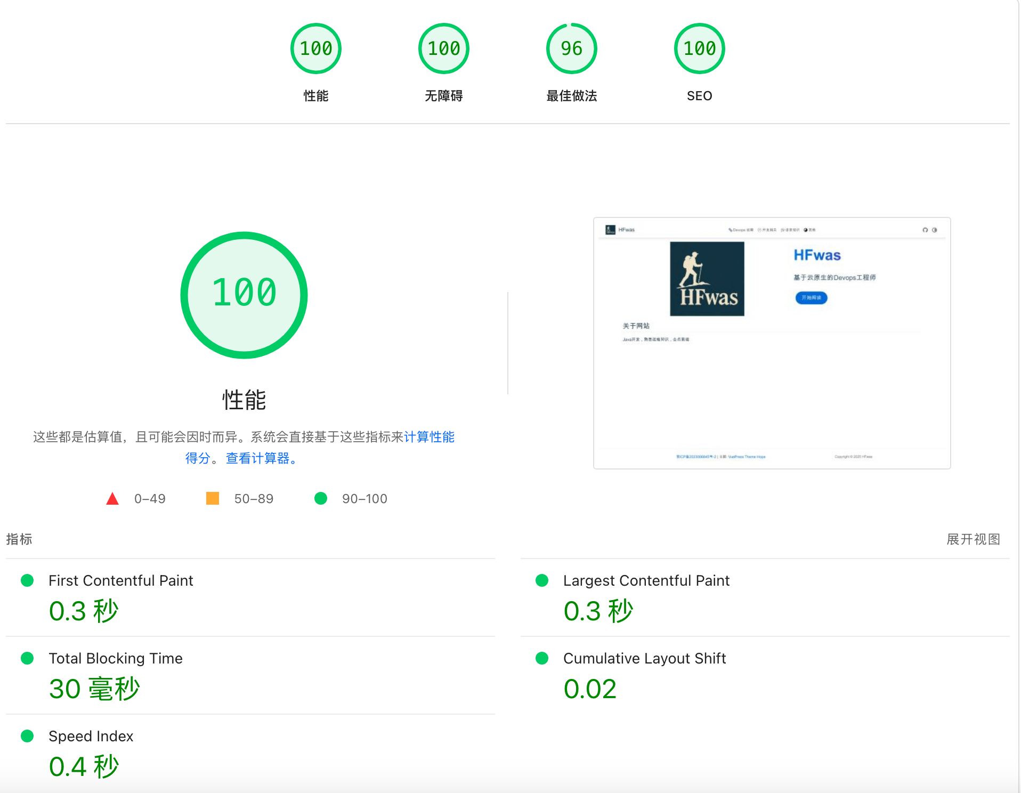Click the 指标 section heading

[19, 539]
